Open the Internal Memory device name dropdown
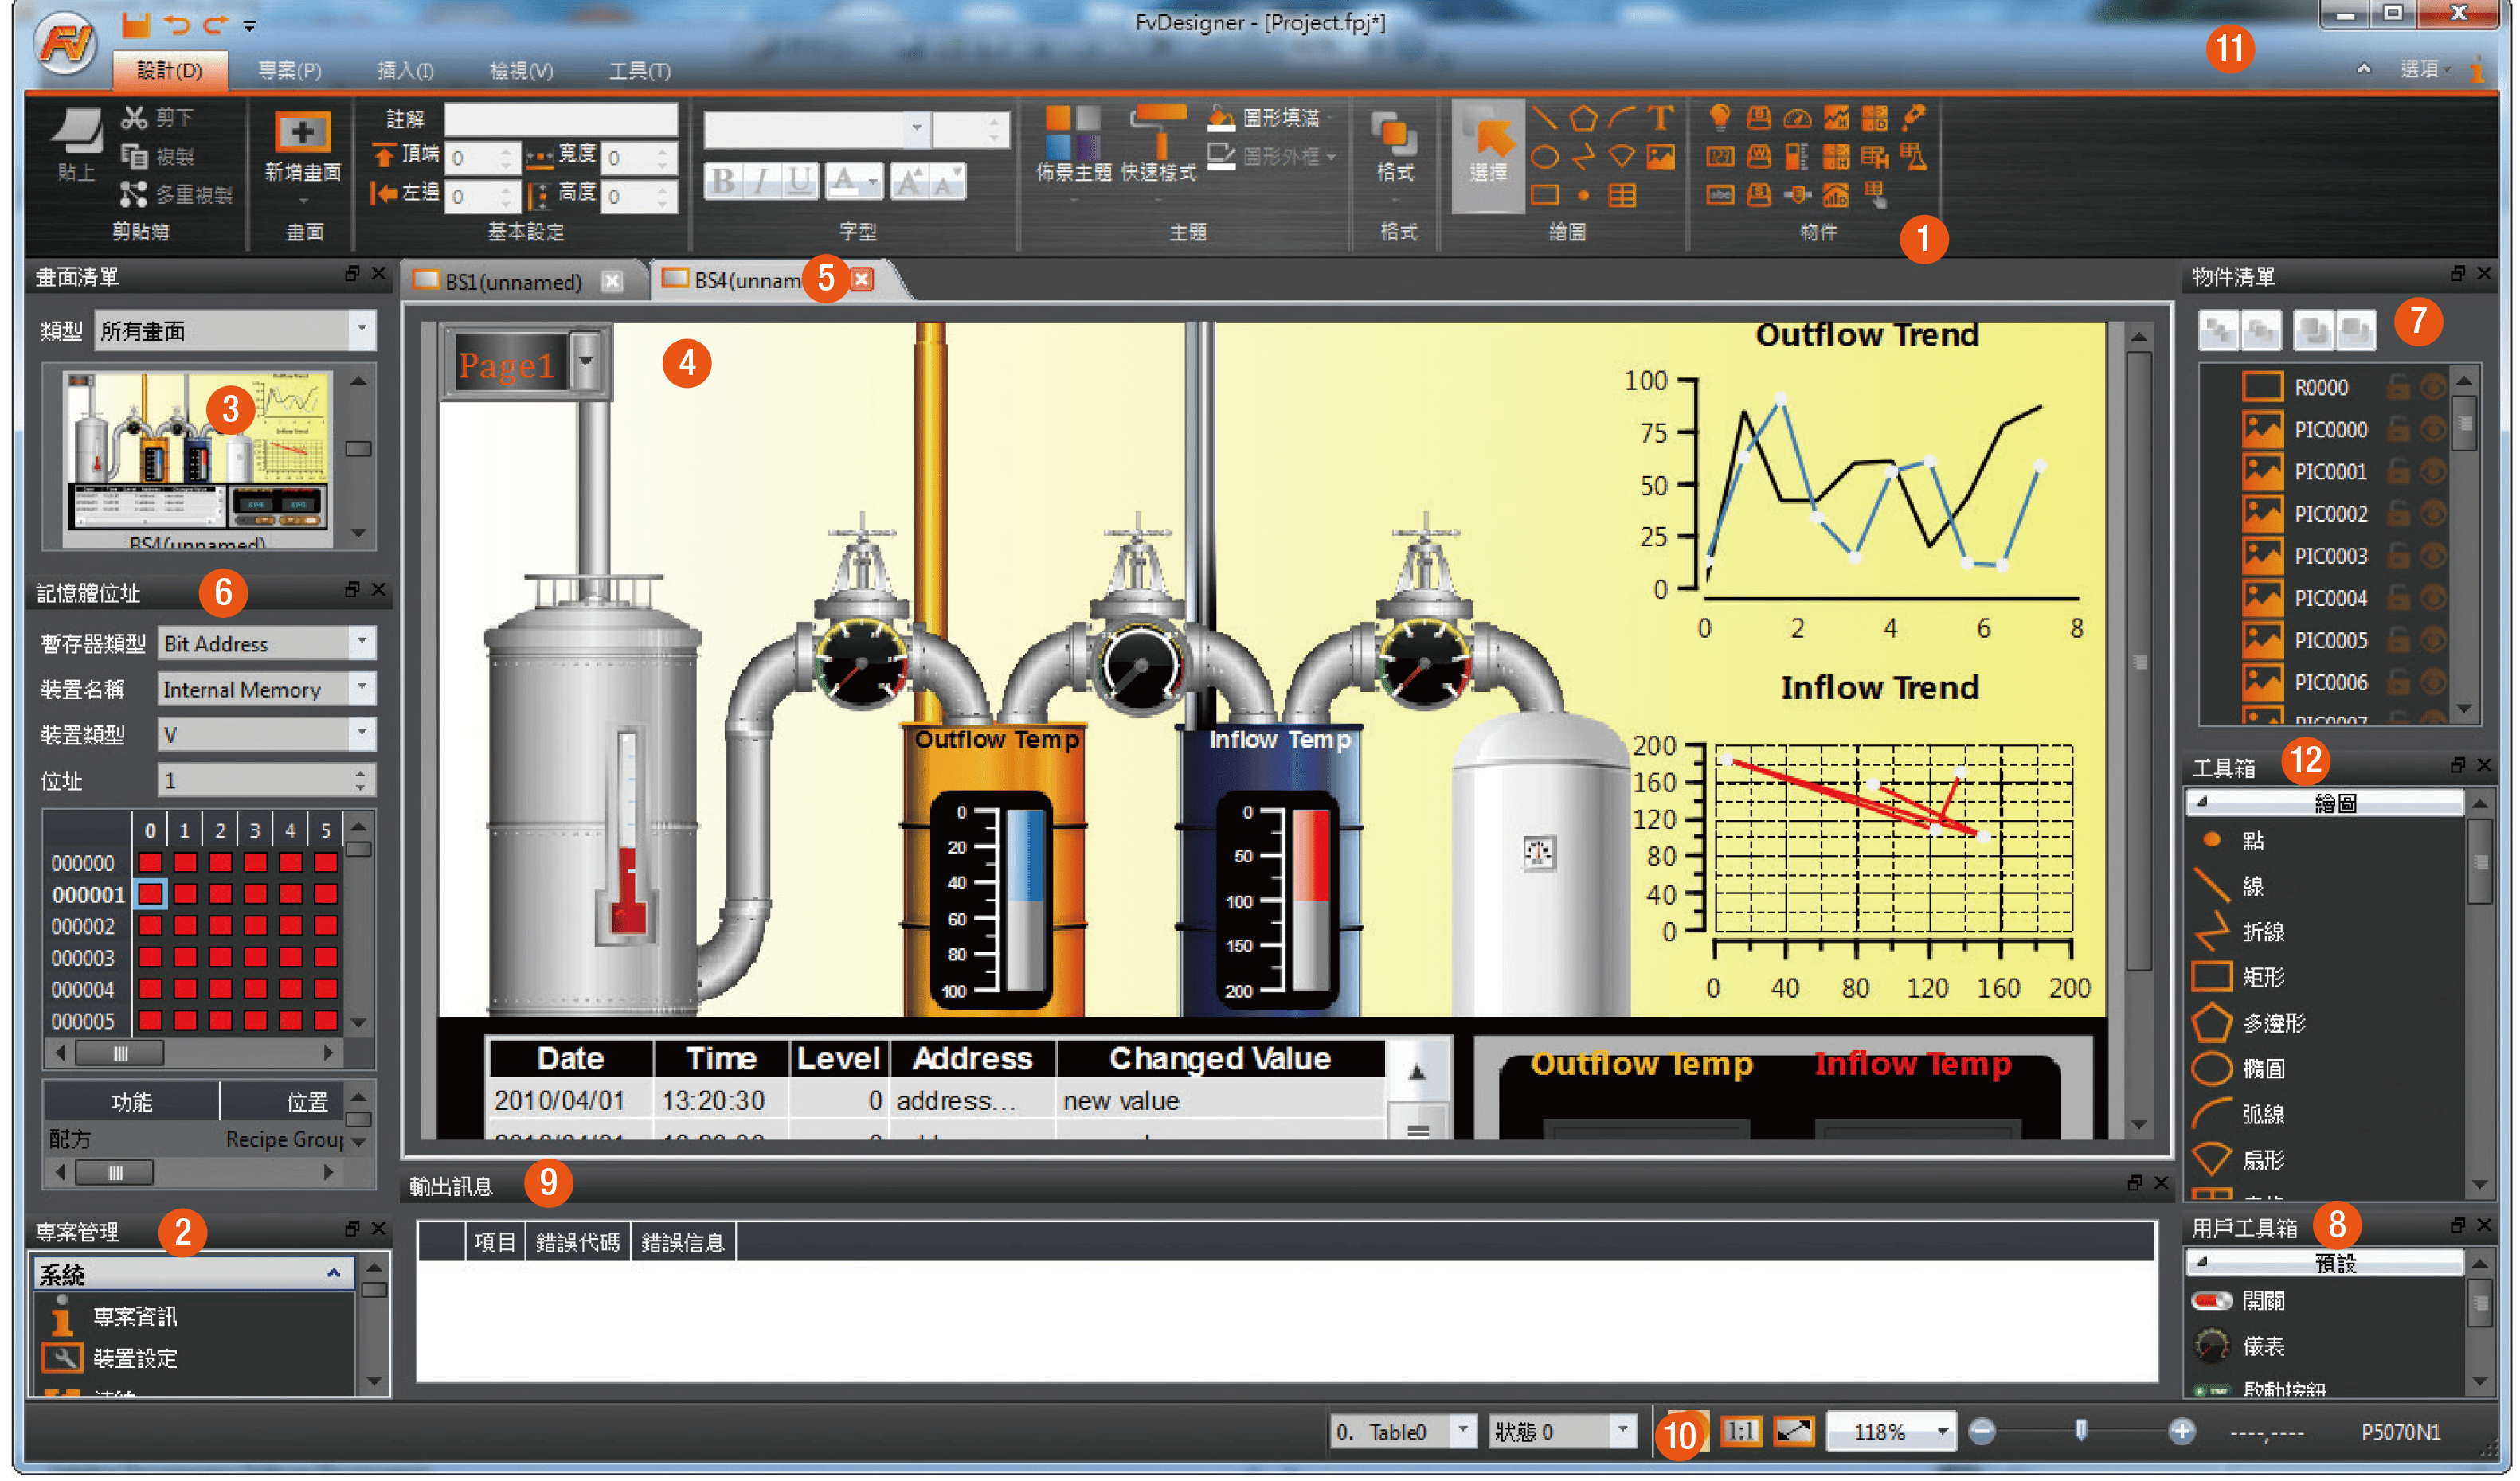This screenshot has height=1481, width=2520. click(x=362, y=688)
